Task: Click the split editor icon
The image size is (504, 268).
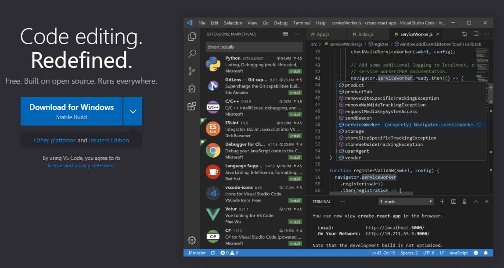Action: 476,34
